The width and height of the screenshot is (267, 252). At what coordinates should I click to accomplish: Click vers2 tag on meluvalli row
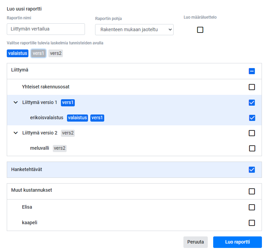[60, 148]
